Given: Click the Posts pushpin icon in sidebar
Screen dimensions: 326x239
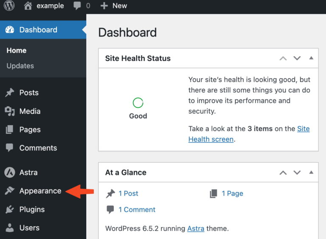Looking at the screenshot, I should pos(9,93).
